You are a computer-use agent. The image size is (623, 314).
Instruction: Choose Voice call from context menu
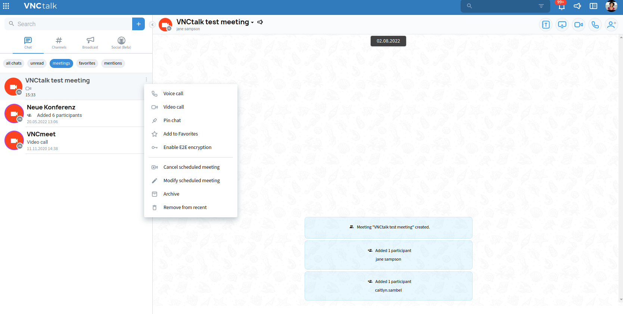(191, 94)
